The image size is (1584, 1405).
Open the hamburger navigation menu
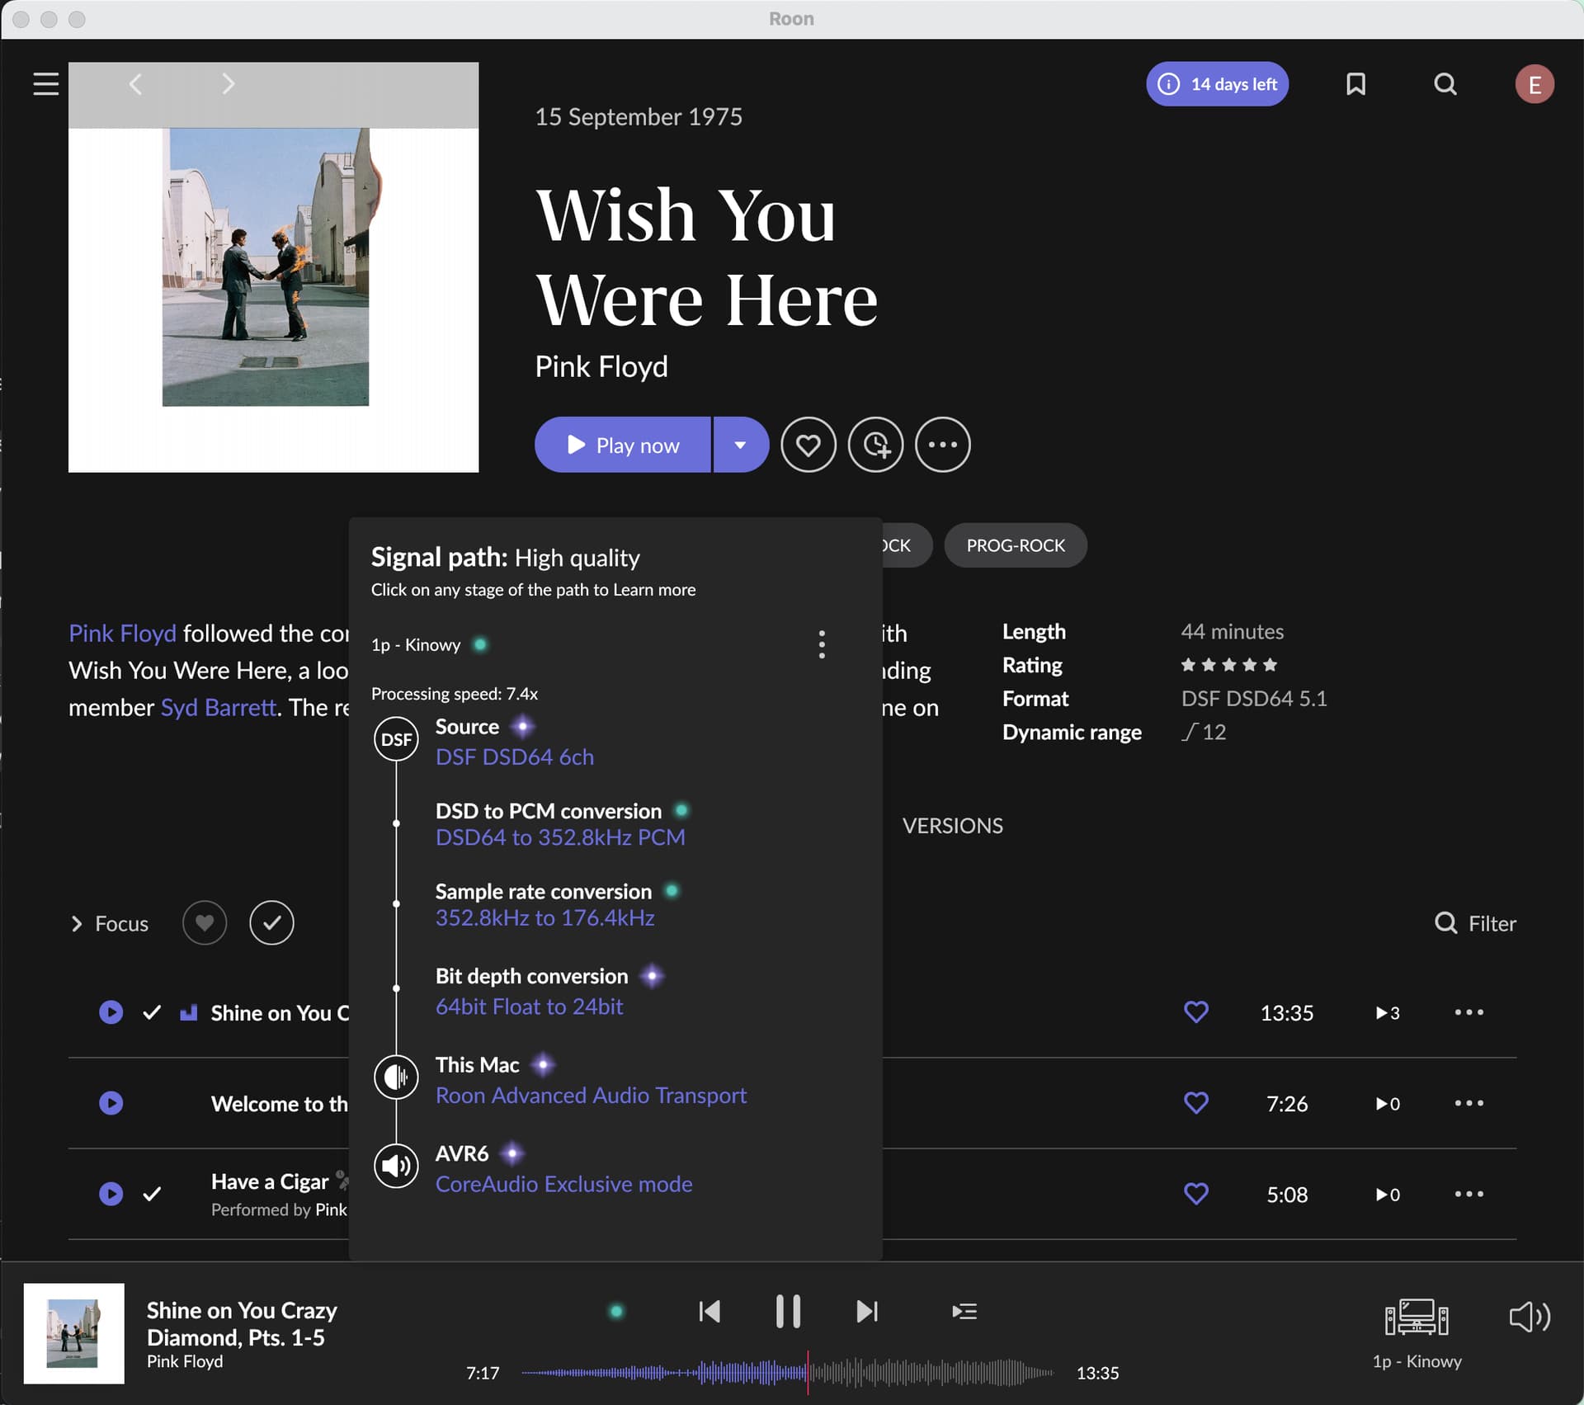point(45,84)
